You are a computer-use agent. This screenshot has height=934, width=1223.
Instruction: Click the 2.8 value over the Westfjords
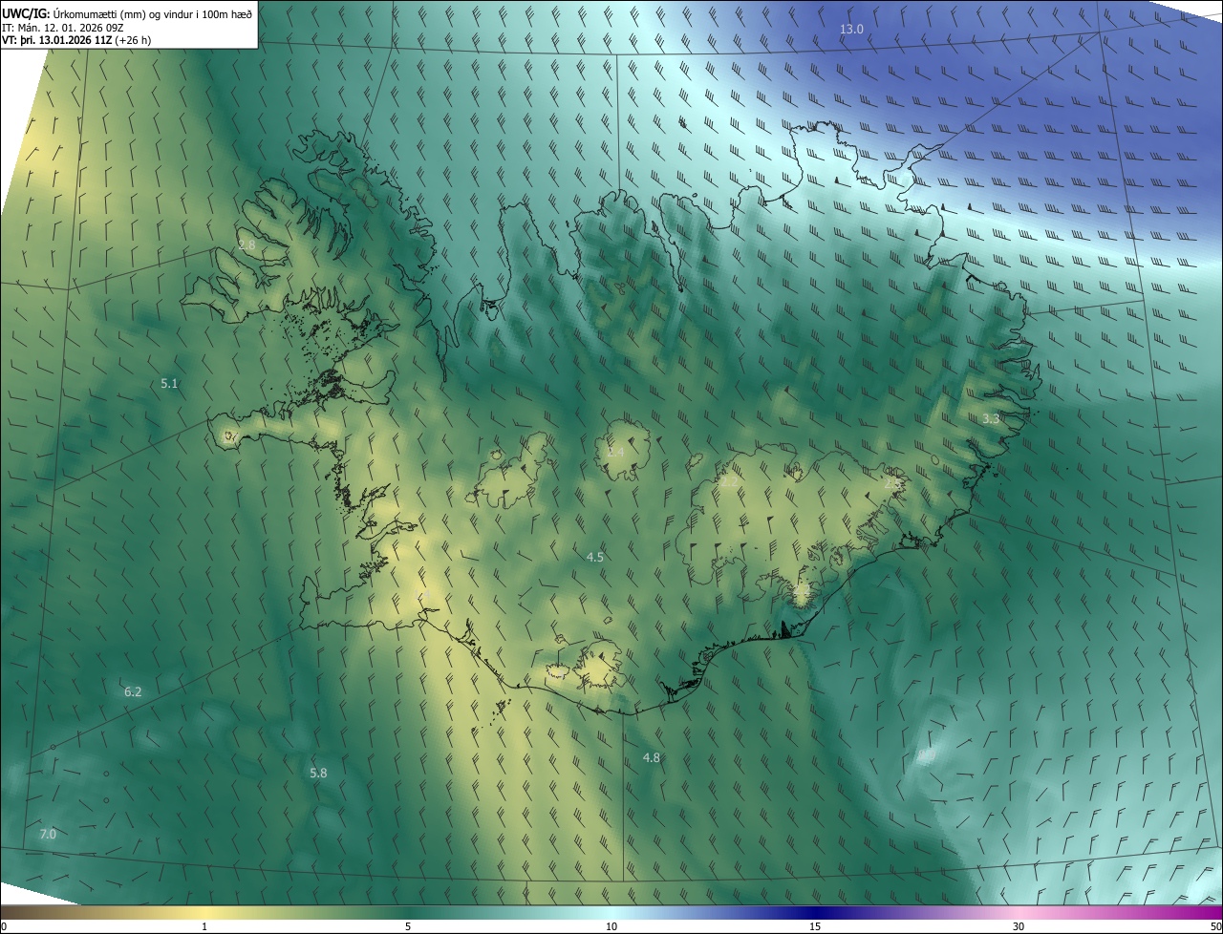pos(247,245)
